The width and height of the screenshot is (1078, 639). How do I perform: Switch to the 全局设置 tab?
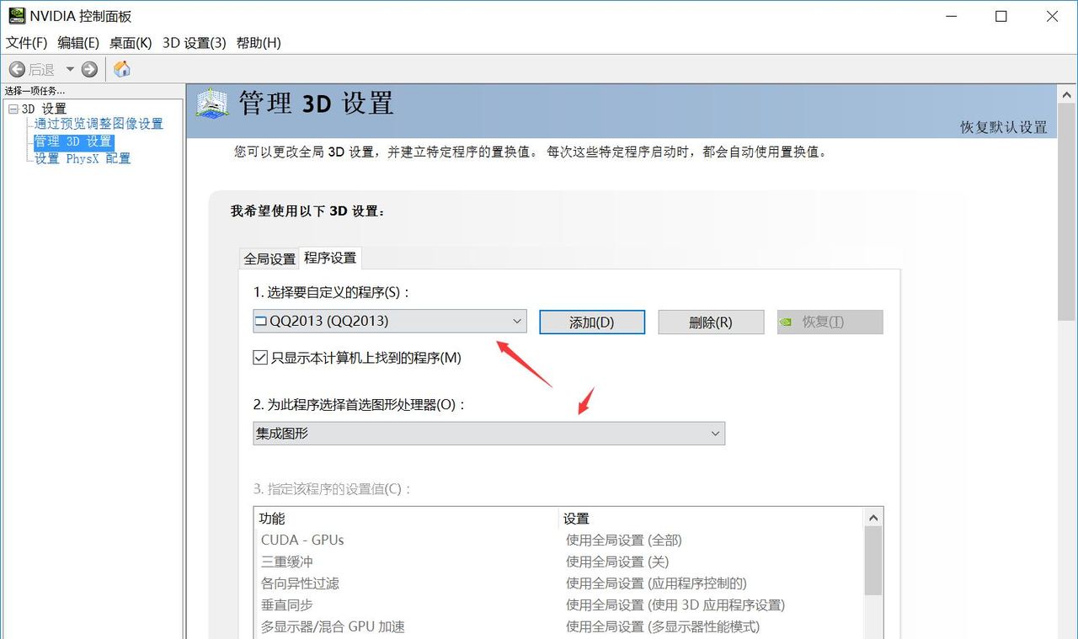coord(268,258)
